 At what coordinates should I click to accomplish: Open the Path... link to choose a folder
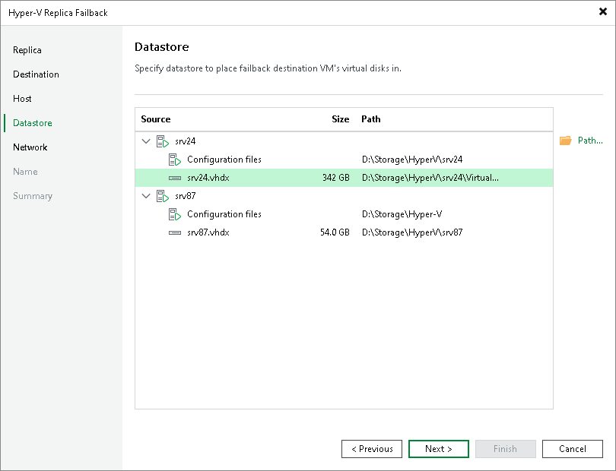(x=590, y=141)
